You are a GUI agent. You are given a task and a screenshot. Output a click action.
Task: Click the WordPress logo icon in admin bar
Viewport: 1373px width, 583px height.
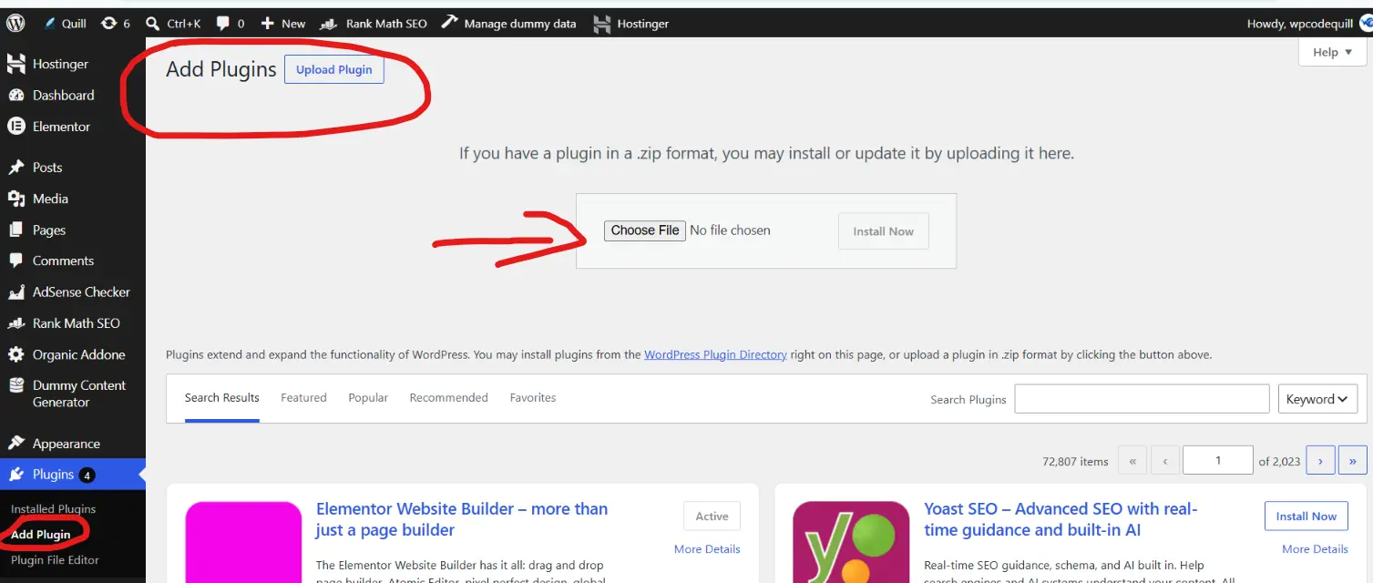point(15,23)
